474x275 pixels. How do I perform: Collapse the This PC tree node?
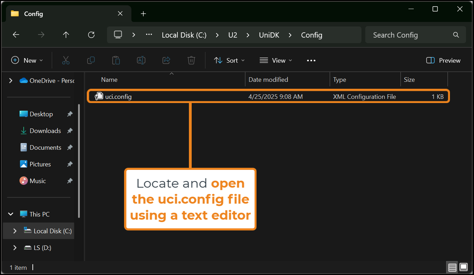11,214
